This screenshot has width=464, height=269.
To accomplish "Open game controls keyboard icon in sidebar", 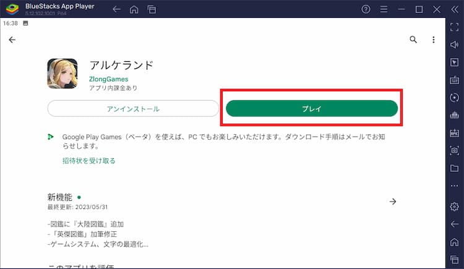I will pyautogui.click(x=454, y=80).
